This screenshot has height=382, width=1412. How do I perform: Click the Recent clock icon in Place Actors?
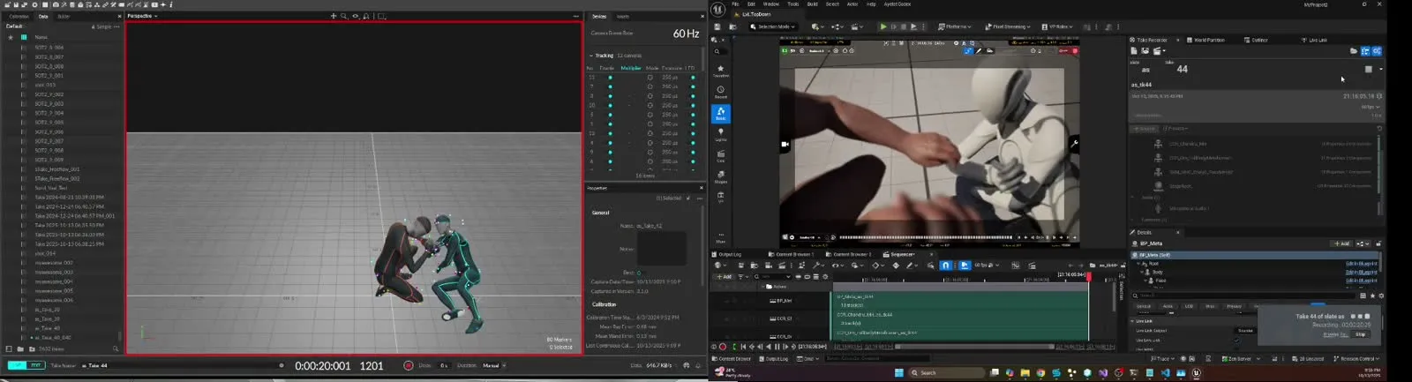point(721,90)
